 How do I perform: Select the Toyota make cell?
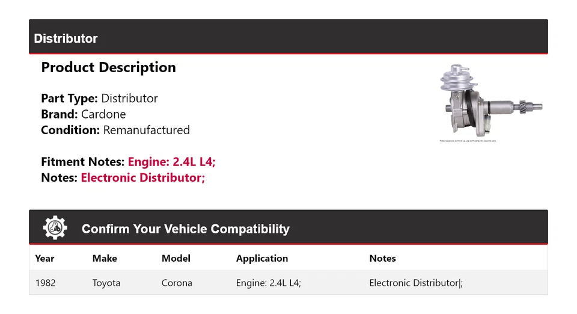106,283
